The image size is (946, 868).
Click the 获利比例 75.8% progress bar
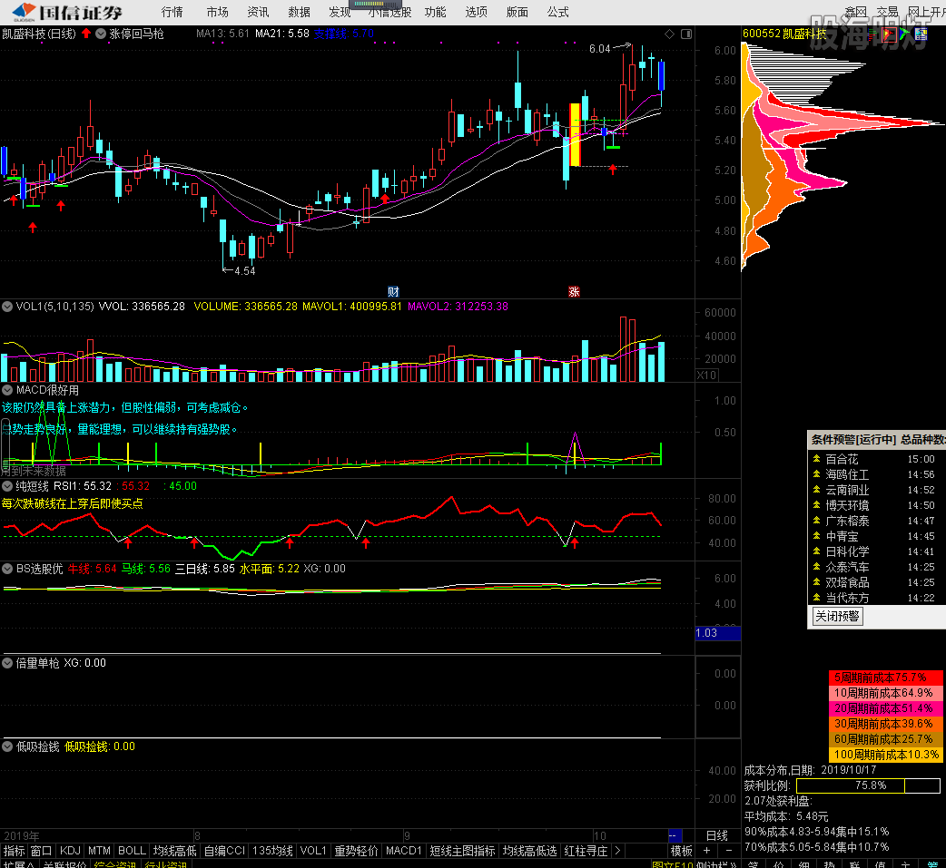[x=868, y=785]
